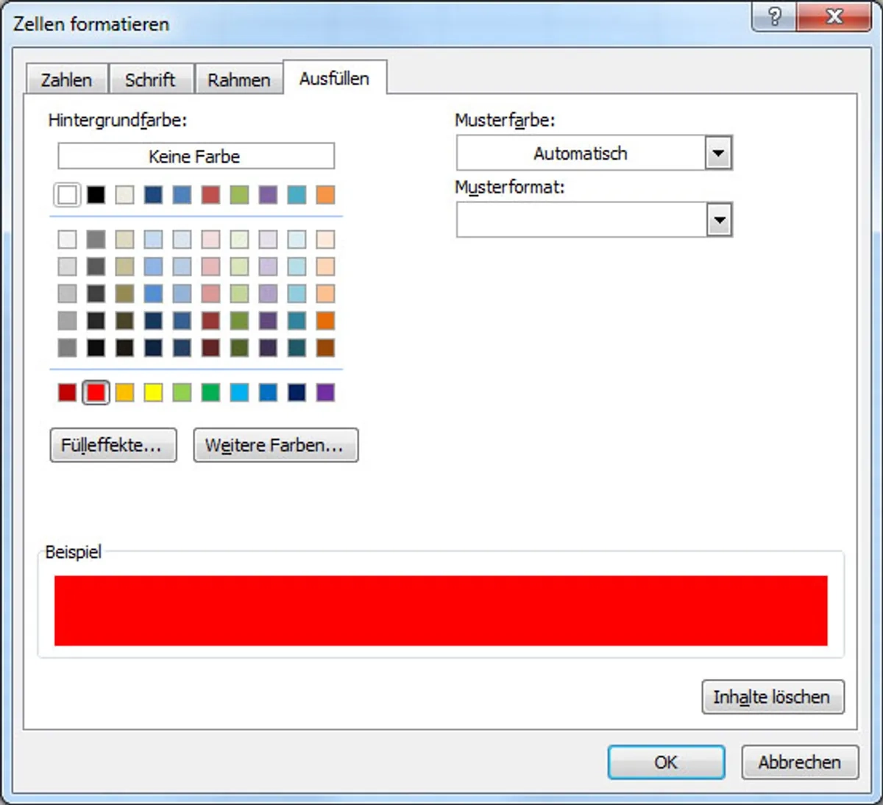Select the bright red standard swatch

96,392
